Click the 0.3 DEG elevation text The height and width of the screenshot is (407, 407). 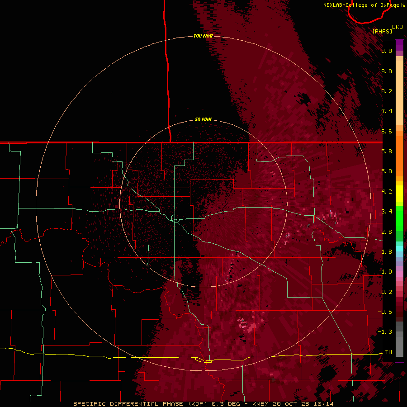(226, 404)
